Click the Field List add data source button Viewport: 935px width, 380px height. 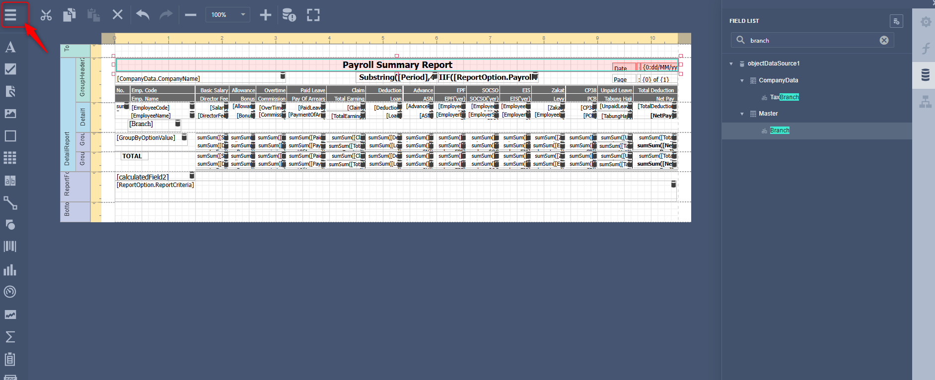tap(896, 21)
